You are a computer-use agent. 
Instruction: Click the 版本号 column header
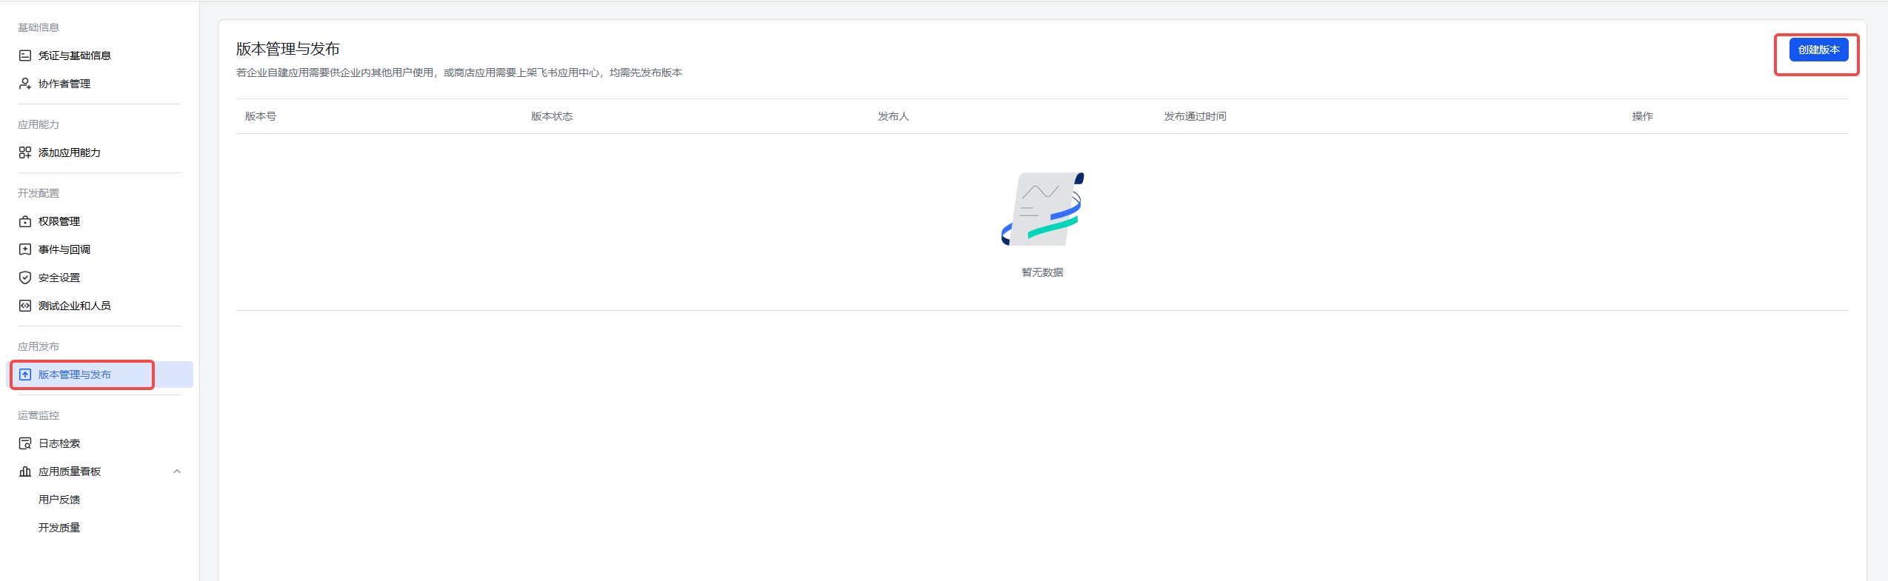point(261,116)
